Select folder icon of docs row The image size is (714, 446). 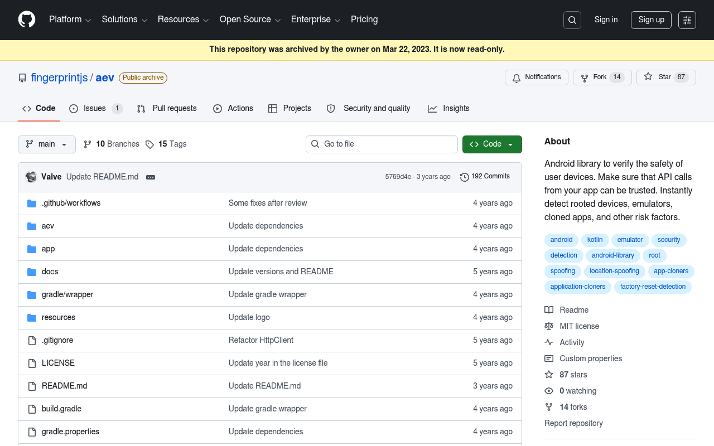[x=32, y=272]
